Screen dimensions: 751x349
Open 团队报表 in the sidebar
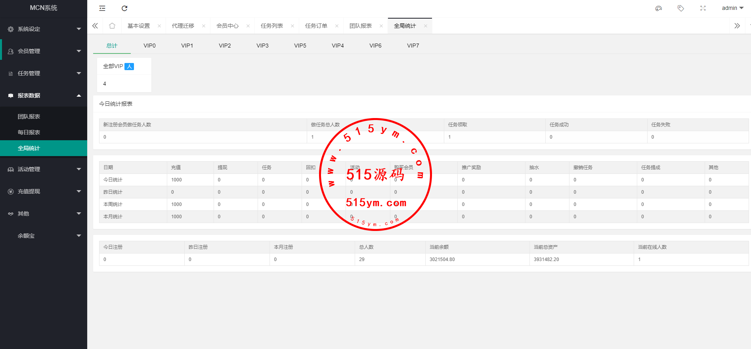pos(29,116)
